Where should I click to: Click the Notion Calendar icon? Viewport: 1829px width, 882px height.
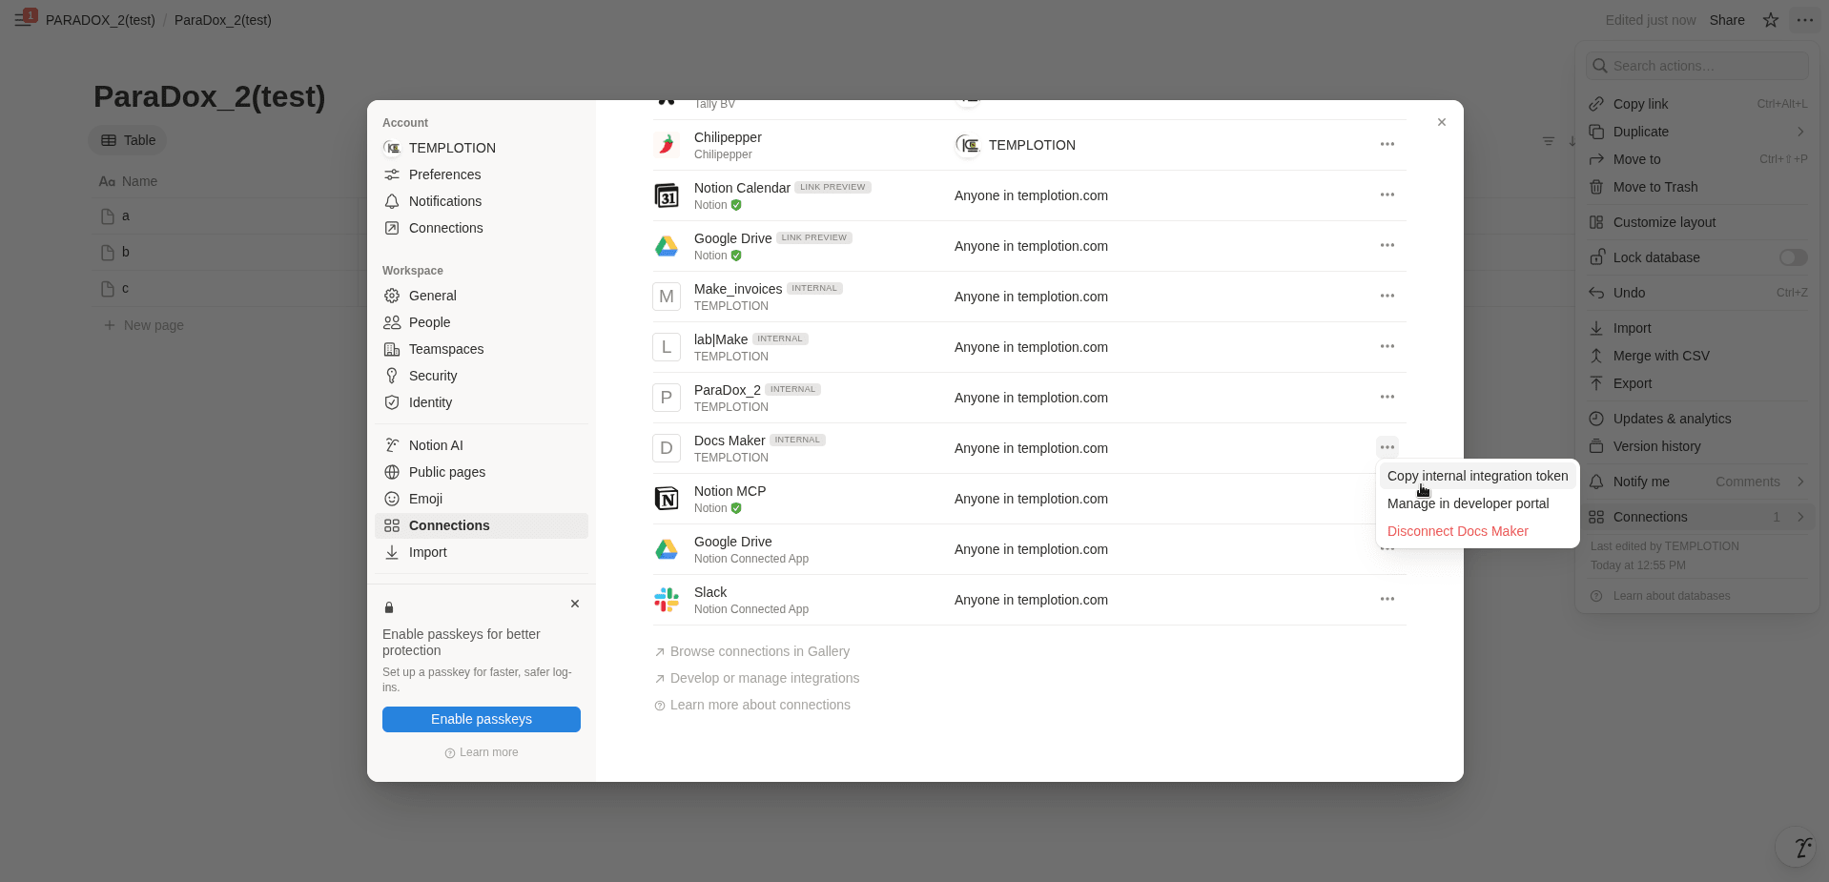[667, 195]
